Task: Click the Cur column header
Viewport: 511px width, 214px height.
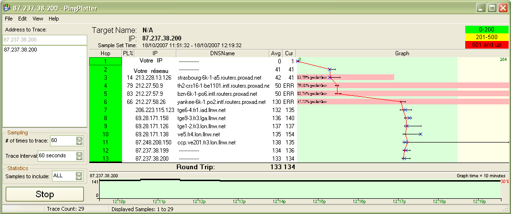Action: 289,53
